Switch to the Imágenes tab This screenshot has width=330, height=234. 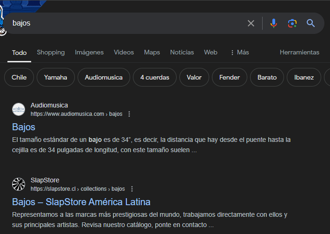(89, 52)
